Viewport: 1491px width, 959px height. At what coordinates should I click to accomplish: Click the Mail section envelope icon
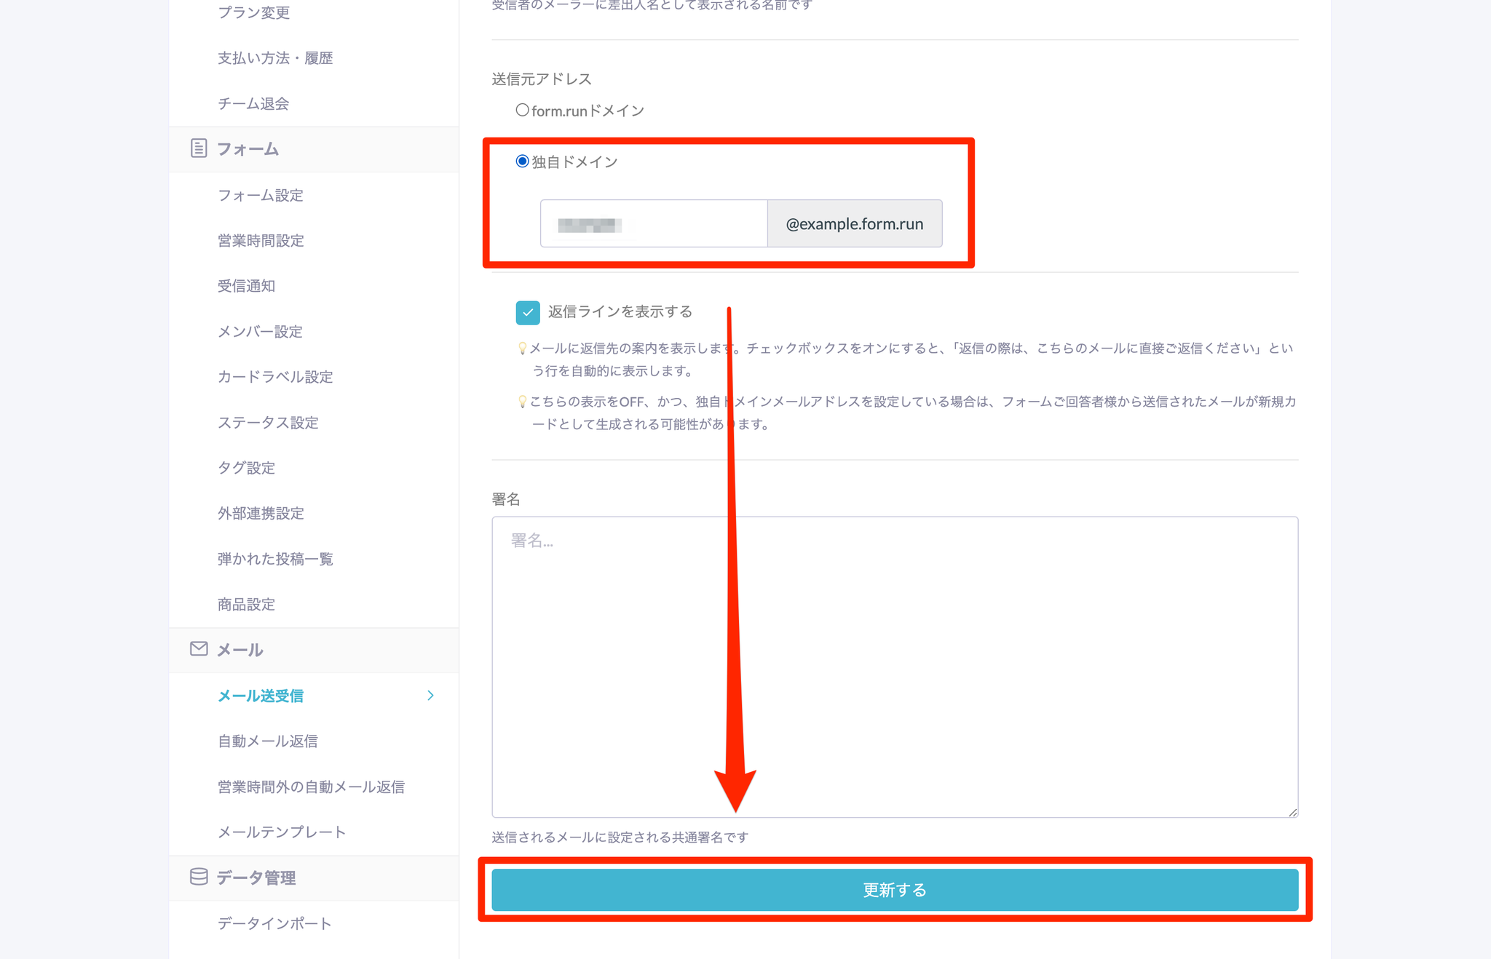tap(198, 648)
